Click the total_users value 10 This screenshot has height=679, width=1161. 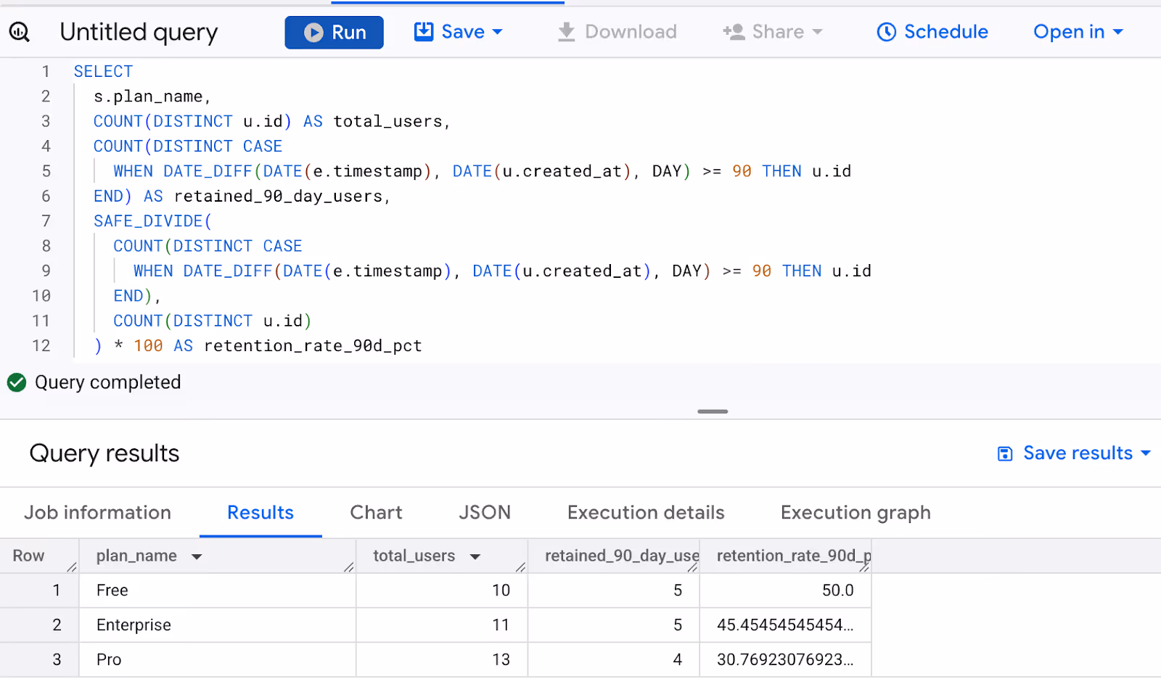[x=501, y=590]
